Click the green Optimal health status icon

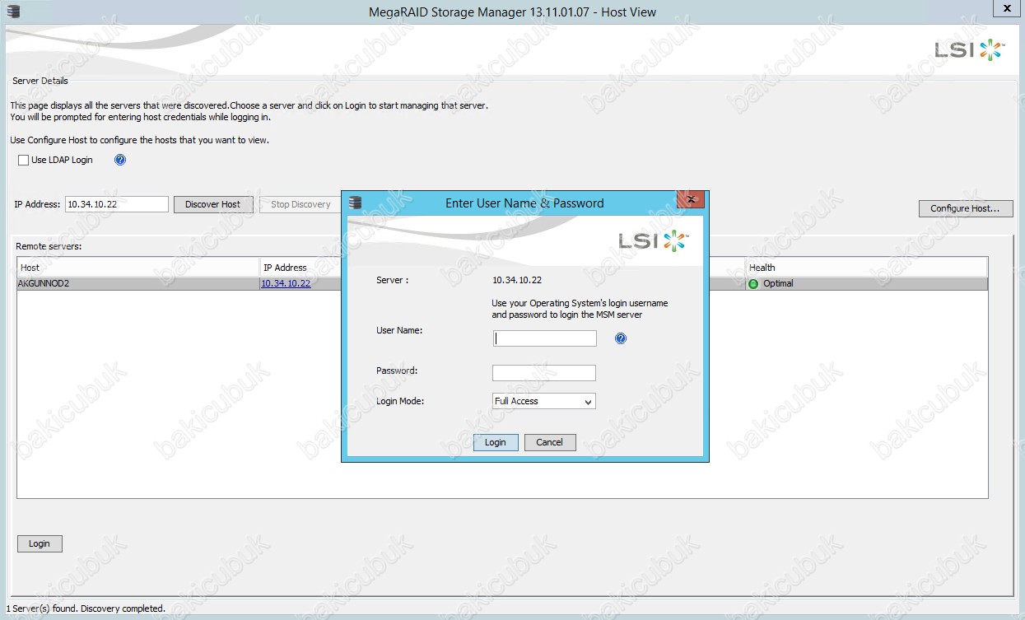pos(753,284)
